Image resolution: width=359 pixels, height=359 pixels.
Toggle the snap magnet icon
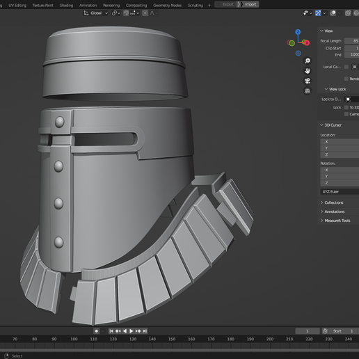126,13
